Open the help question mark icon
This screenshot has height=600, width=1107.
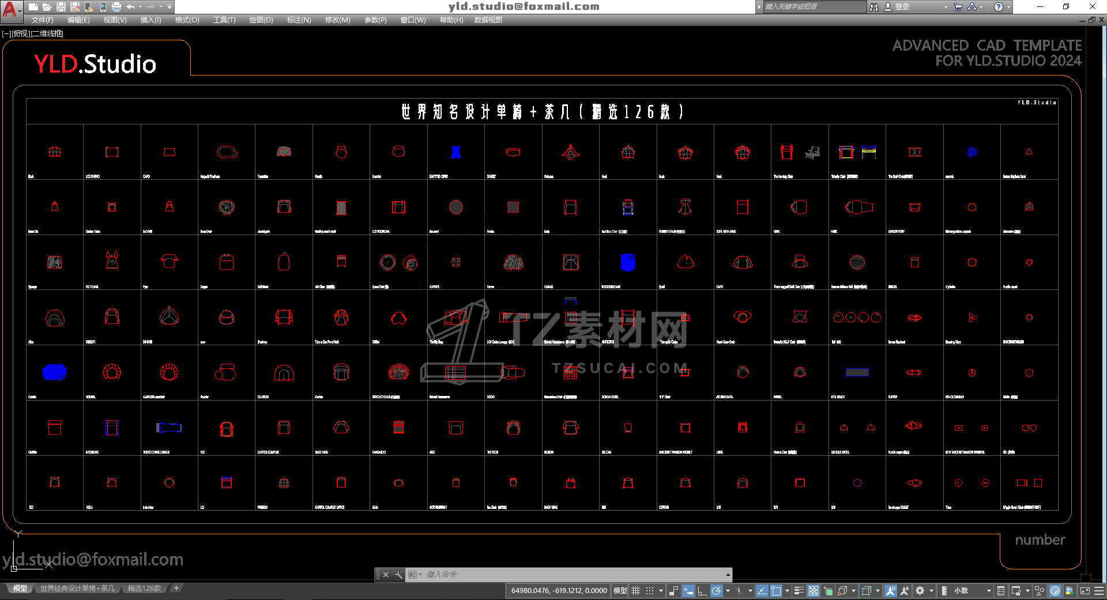[x=999, y=7]
